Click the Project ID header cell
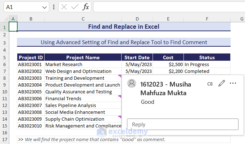 click(31, 57)
